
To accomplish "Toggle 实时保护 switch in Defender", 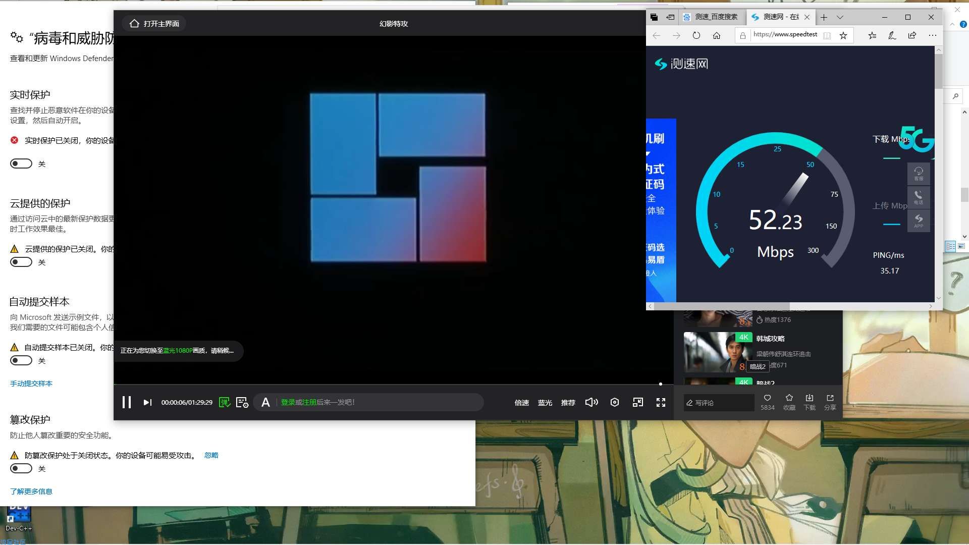I will coord(21,163).
